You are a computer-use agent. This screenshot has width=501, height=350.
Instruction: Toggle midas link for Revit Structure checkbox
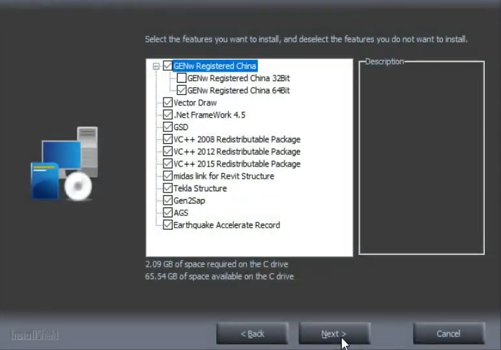click(167, 176)
